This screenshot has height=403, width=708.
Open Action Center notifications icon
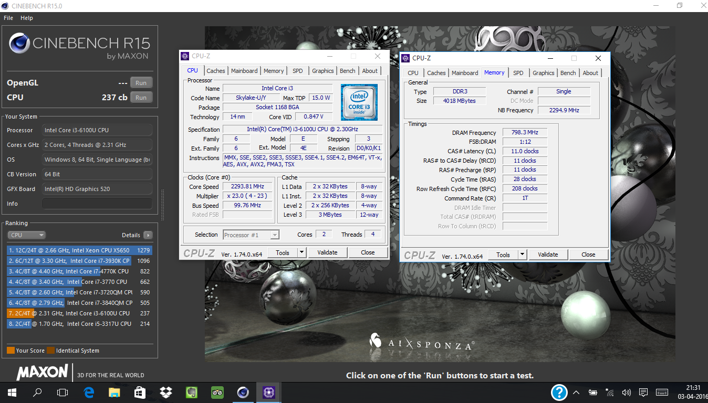point(643,392)
